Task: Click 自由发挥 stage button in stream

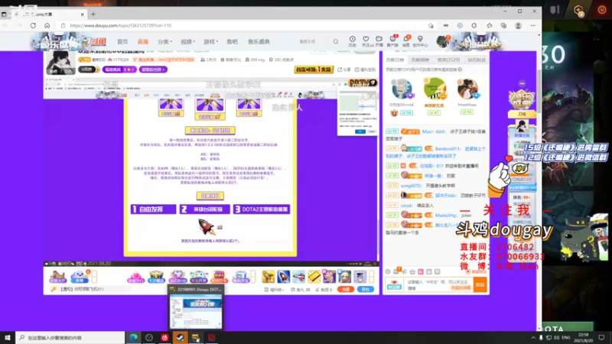Action: pyautogui.click(x=154, y=209)
